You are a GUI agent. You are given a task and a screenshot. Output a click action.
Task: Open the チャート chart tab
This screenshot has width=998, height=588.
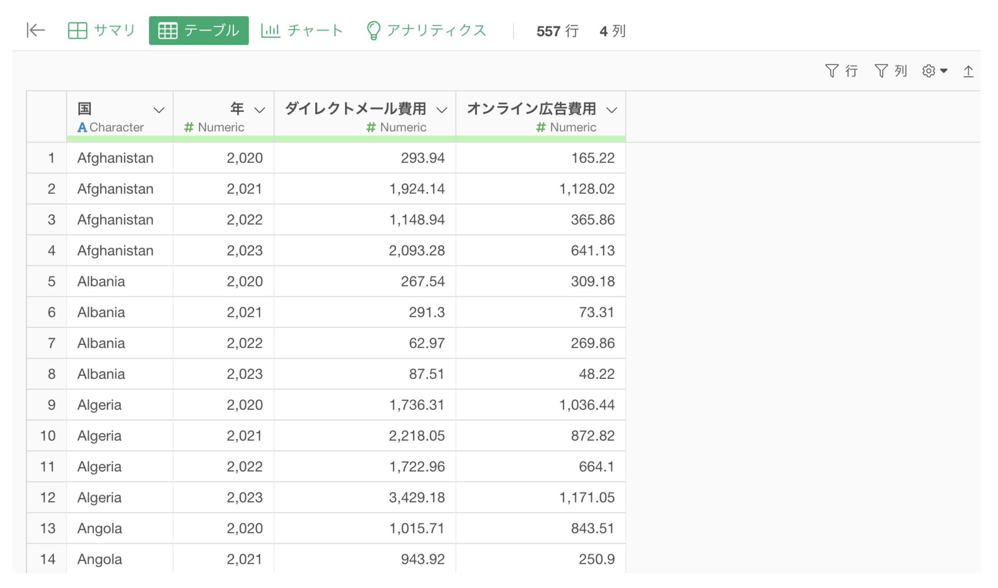pos(302,30)
